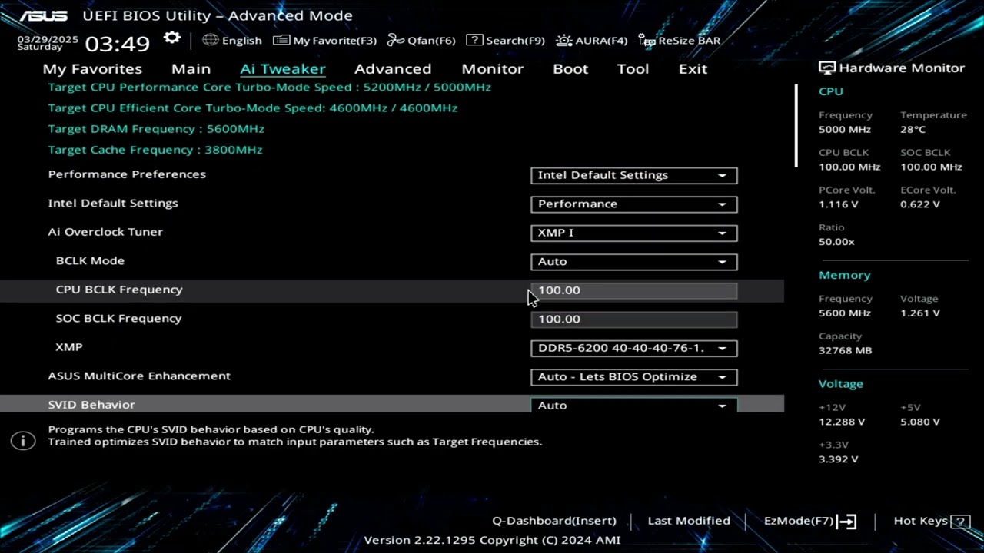This screenshot has width=984, height=553.
Task: Open the Tool tab
Action: [x=633, y=69]
